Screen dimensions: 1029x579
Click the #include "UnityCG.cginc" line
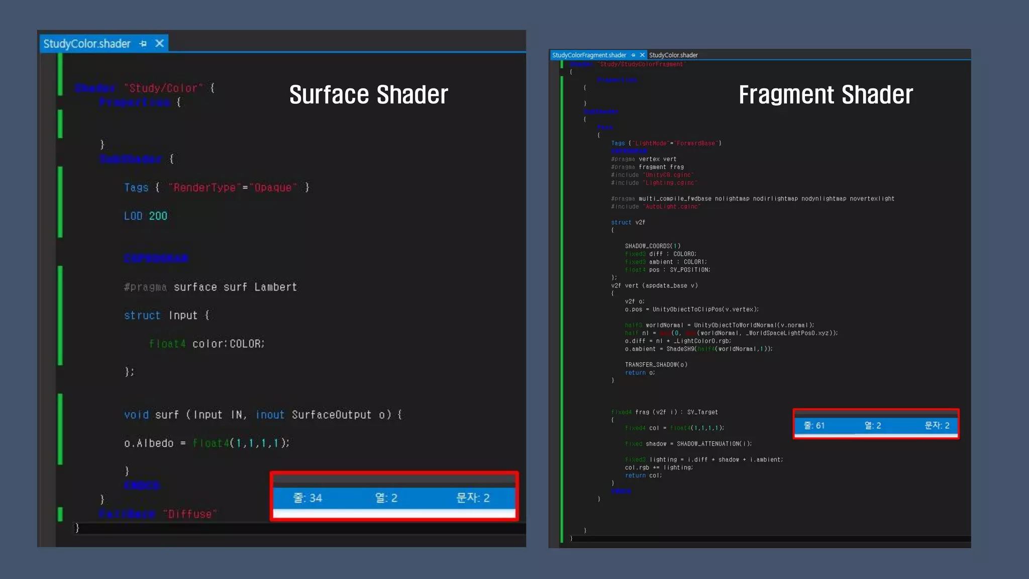coord(653,175)
